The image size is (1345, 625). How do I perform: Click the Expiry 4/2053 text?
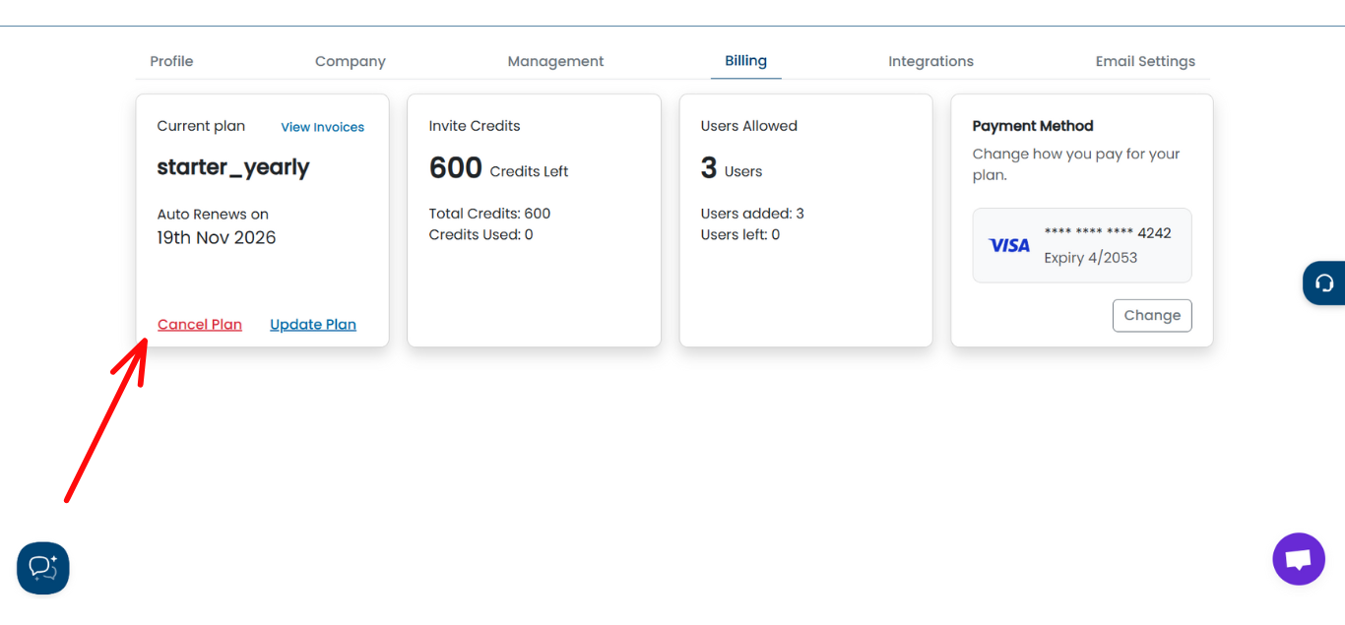point(1091,258)
